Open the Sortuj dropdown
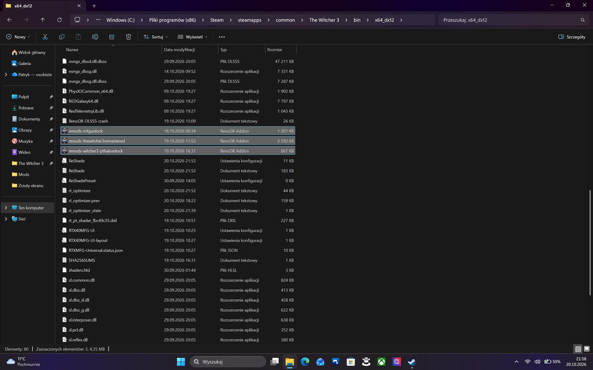This screenshot has height=370, width=593. pos(156,37)
